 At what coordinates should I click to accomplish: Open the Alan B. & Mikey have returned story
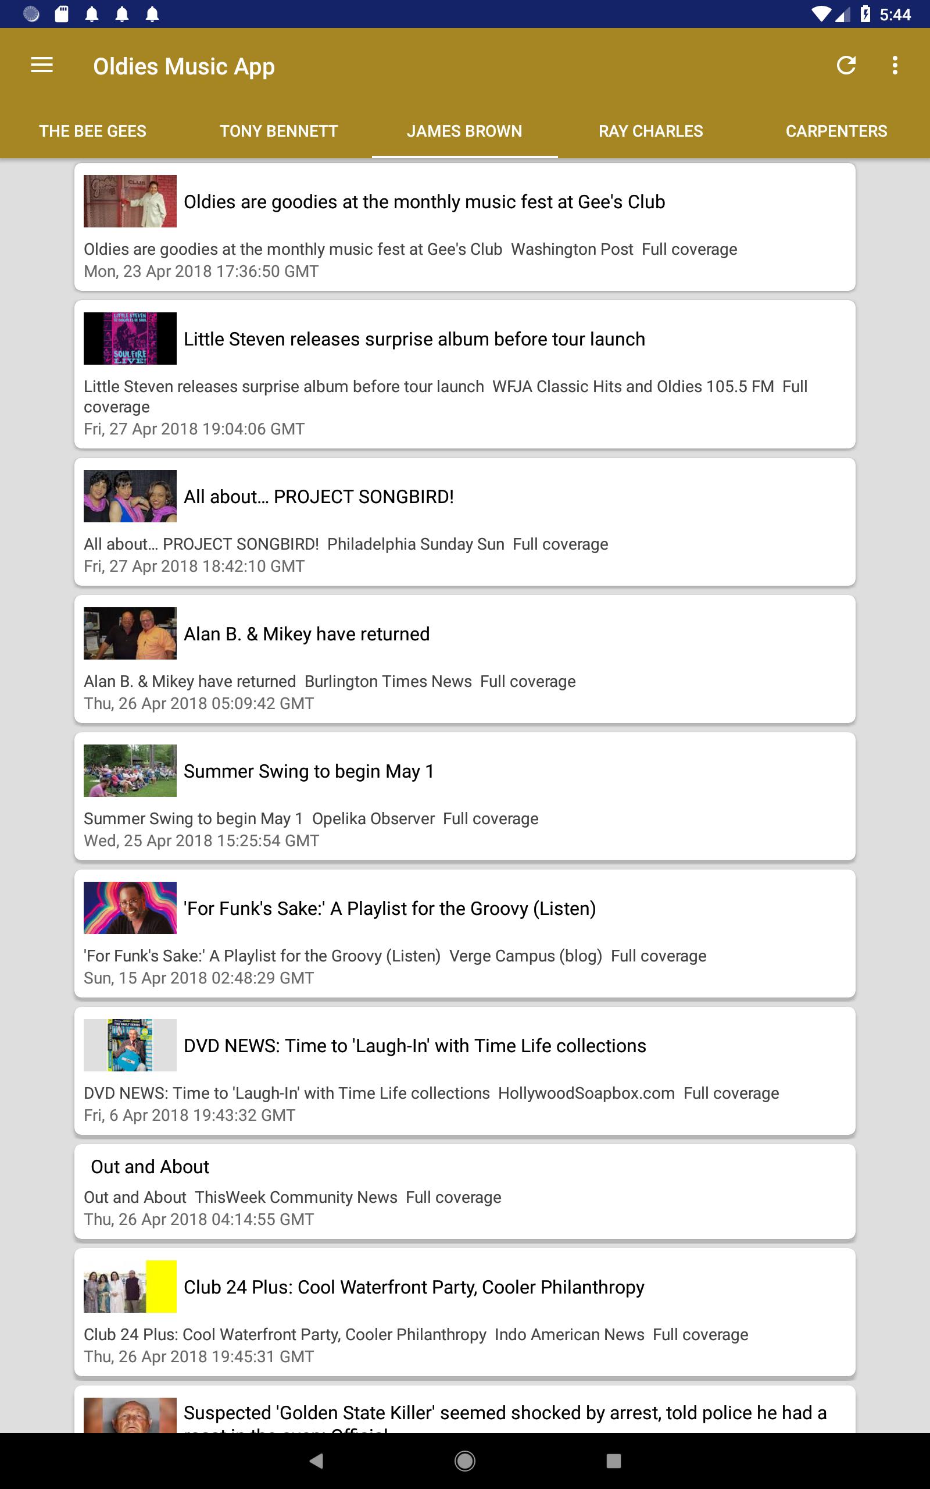[x=464, y=659]
